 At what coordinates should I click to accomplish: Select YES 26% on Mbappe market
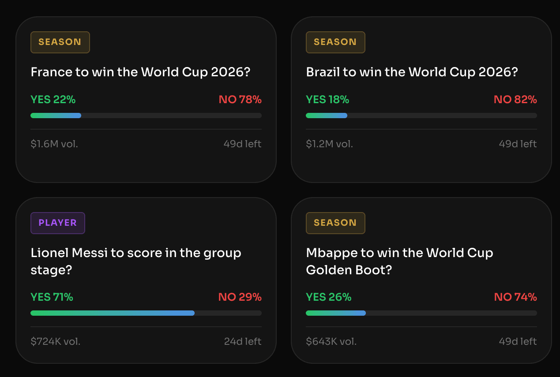click(329, 297)
